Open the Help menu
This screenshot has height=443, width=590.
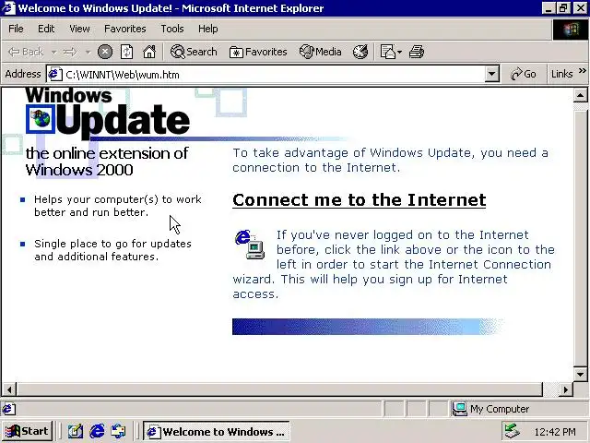coord(207,29)
